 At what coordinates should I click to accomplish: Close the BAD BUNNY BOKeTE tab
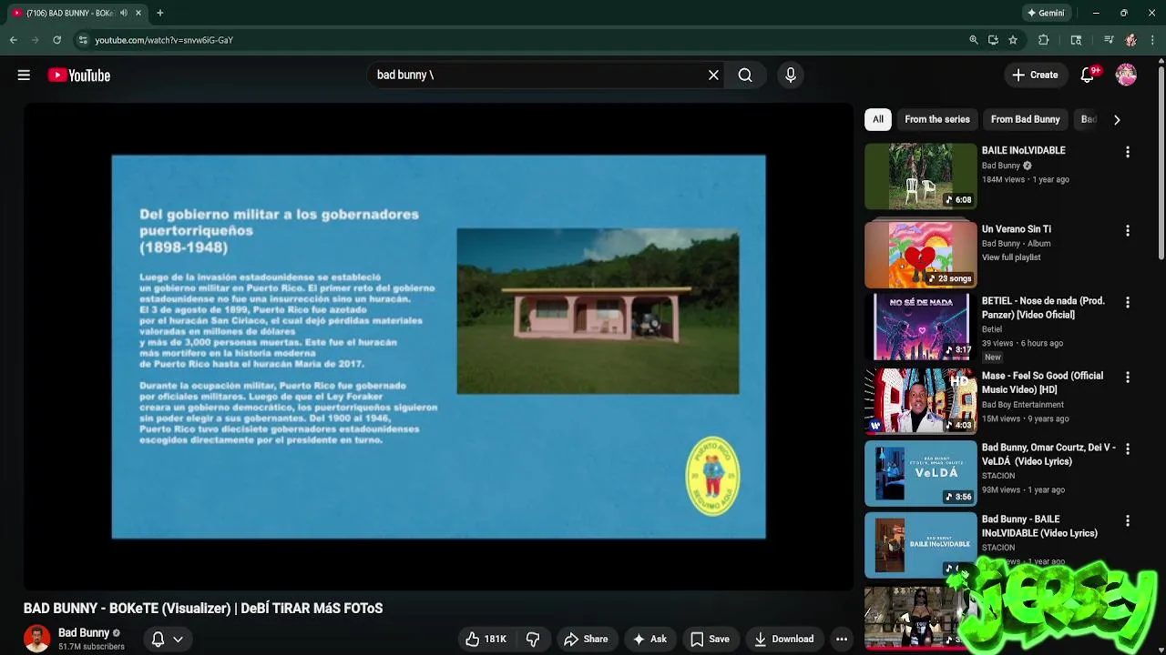click(138, 13)
